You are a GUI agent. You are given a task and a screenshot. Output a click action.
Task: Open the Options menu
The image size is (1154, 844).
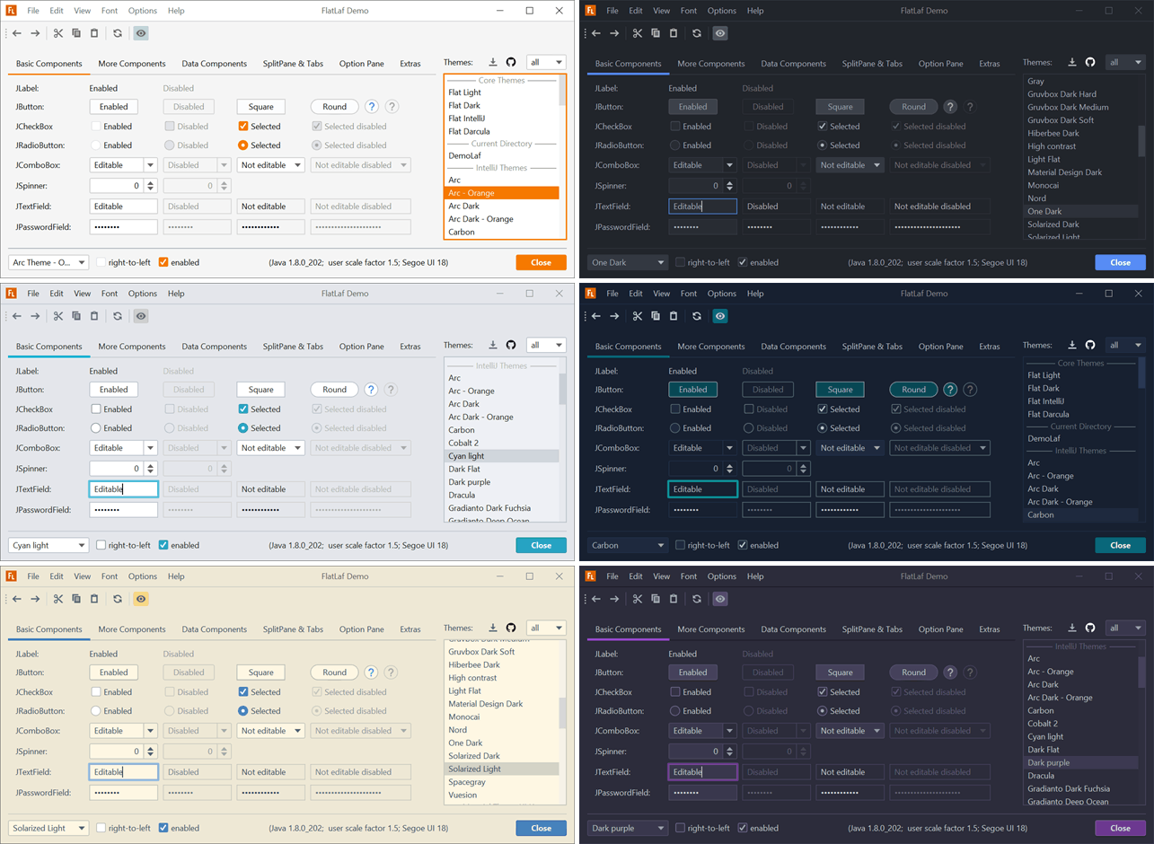(x=140, y=10)
